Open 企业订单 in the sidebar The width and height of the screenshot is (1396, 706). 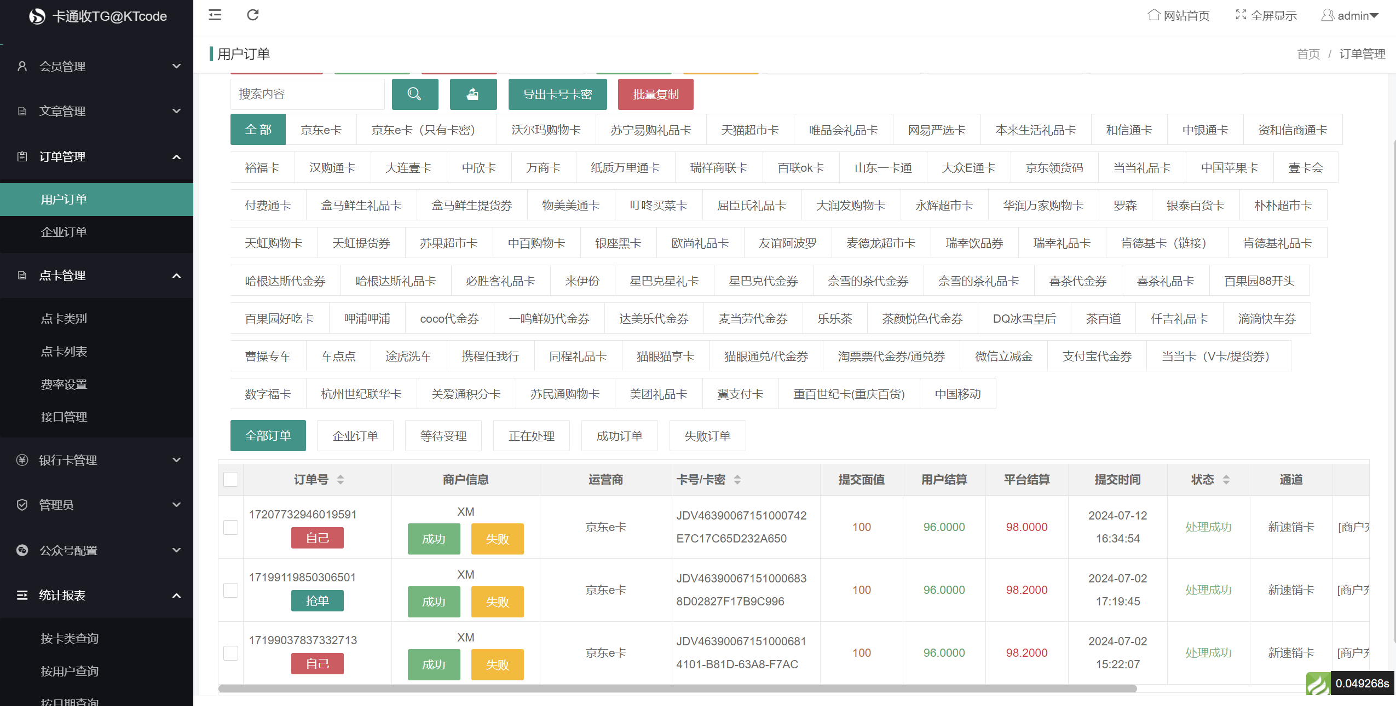coord(64,232)
